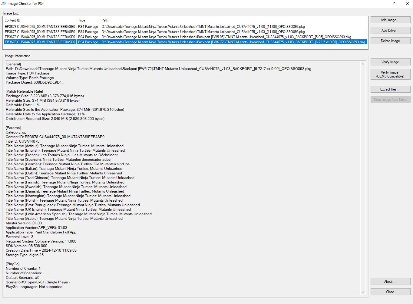Viewport: 413px width, 304px height.
Task: Click the Title Name (Spanish) line
Action: click(x=58, y=160)
